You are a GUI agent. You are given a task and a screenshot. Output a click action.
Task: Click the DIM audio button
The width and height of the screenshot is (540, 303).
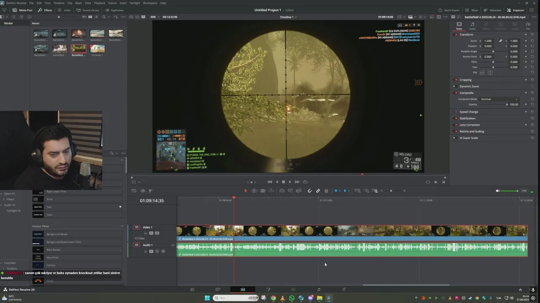(x=524, y=191)
